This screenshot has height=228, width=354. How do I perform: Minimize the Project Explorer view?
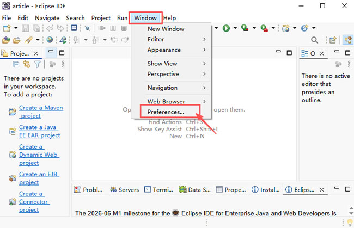(51, 53)
